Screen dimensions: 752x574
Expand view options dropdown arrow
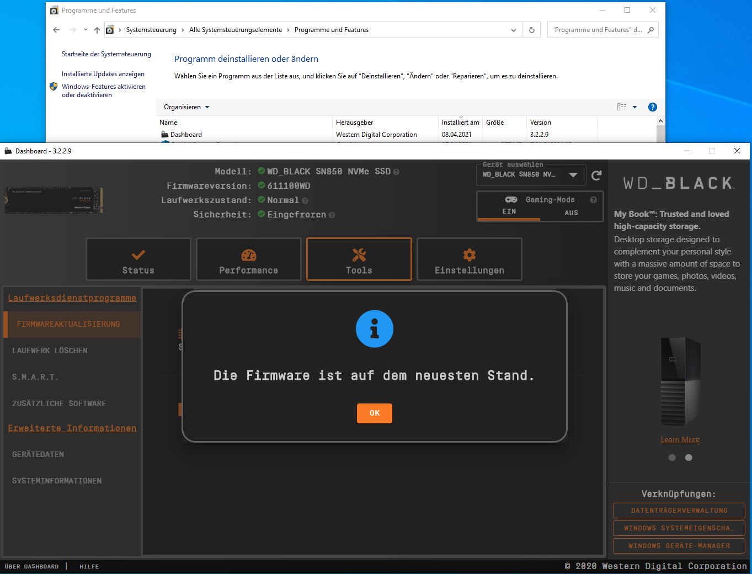(x=634, y=107)
